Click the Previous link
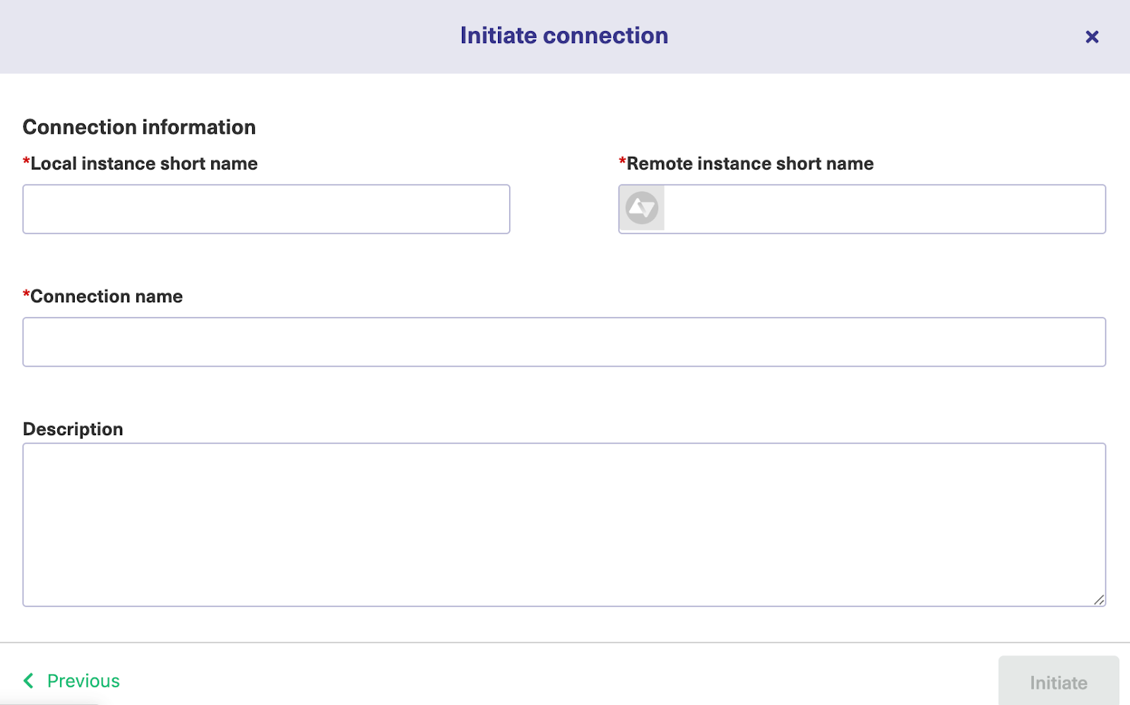The width and height of the screenshot is (1130, 705). pyautogui.click(x=83, y=680)
